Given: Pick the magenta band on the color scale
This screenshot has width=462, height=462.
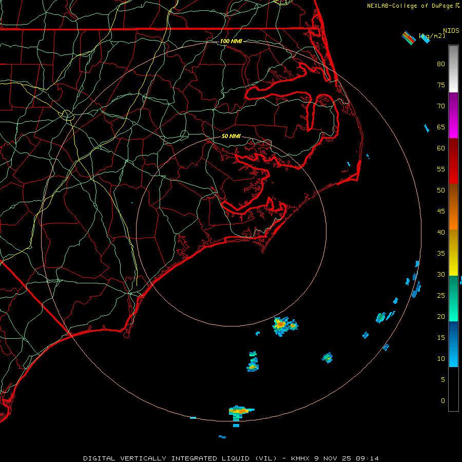Looking at the screenshot, I should (453, 115).
